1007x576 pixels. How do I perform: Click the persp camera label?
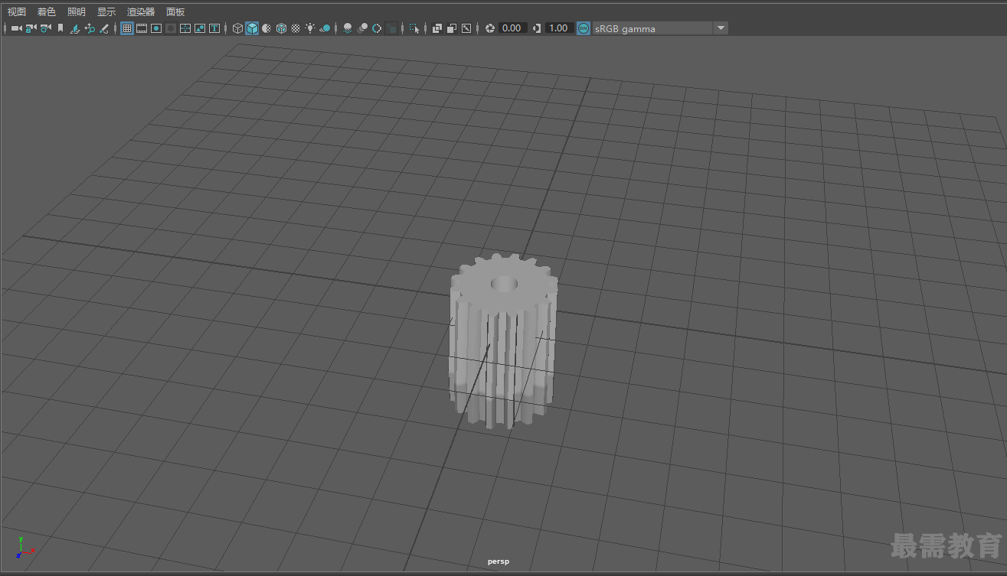(499, 561)
